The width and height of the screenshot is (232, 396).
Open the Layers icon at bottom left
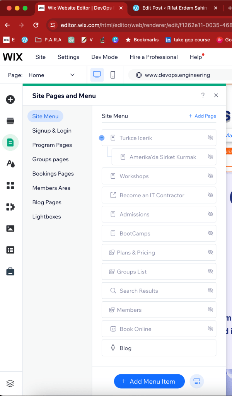[10, 383]
